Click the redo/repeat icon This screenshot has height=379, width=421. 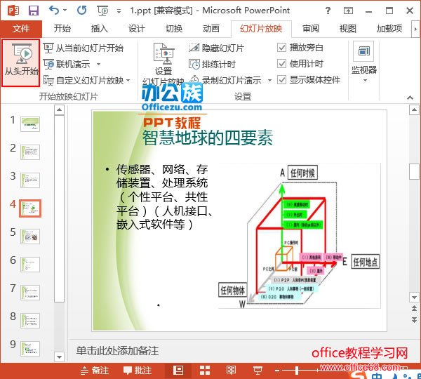point(81,11)
